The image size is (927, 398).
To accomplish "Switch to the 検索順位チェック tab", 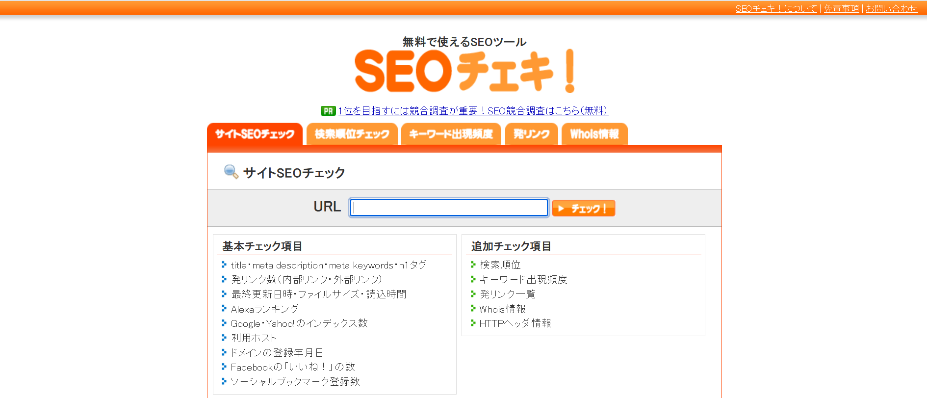I will [352, 134].
